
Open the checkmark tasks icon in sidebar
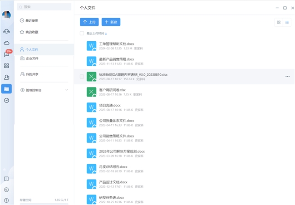click(x=6, y=100)
